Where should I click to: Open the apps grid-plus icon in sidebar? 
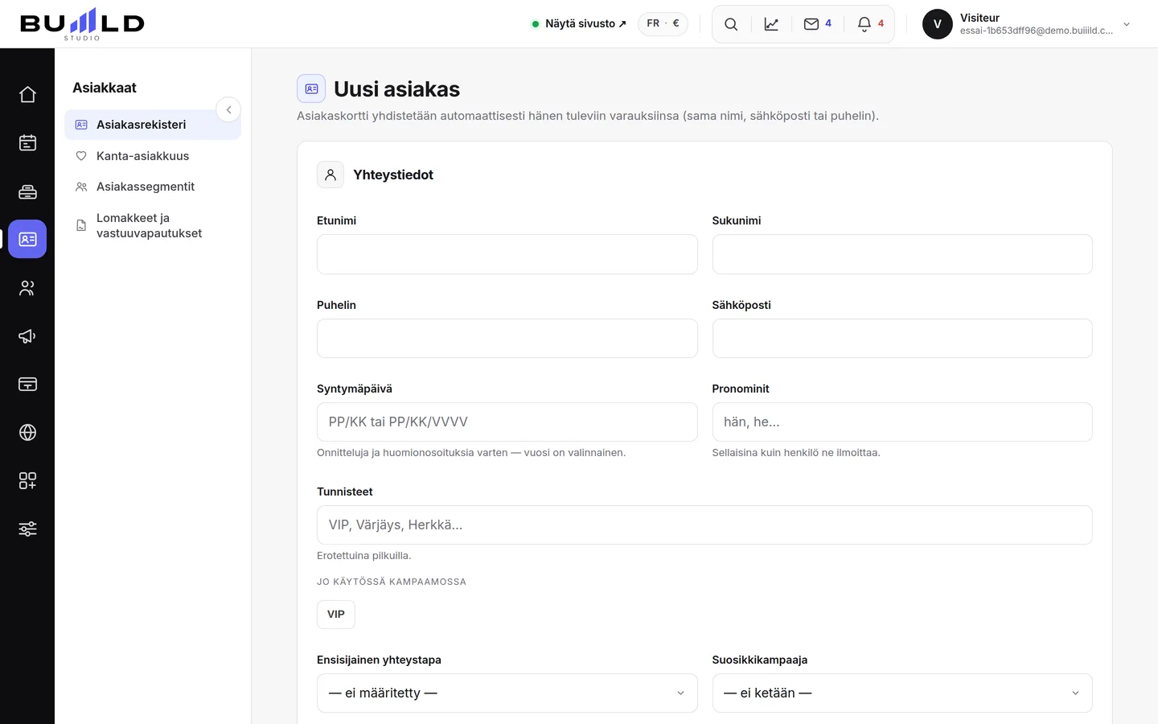tap(27, 481)
